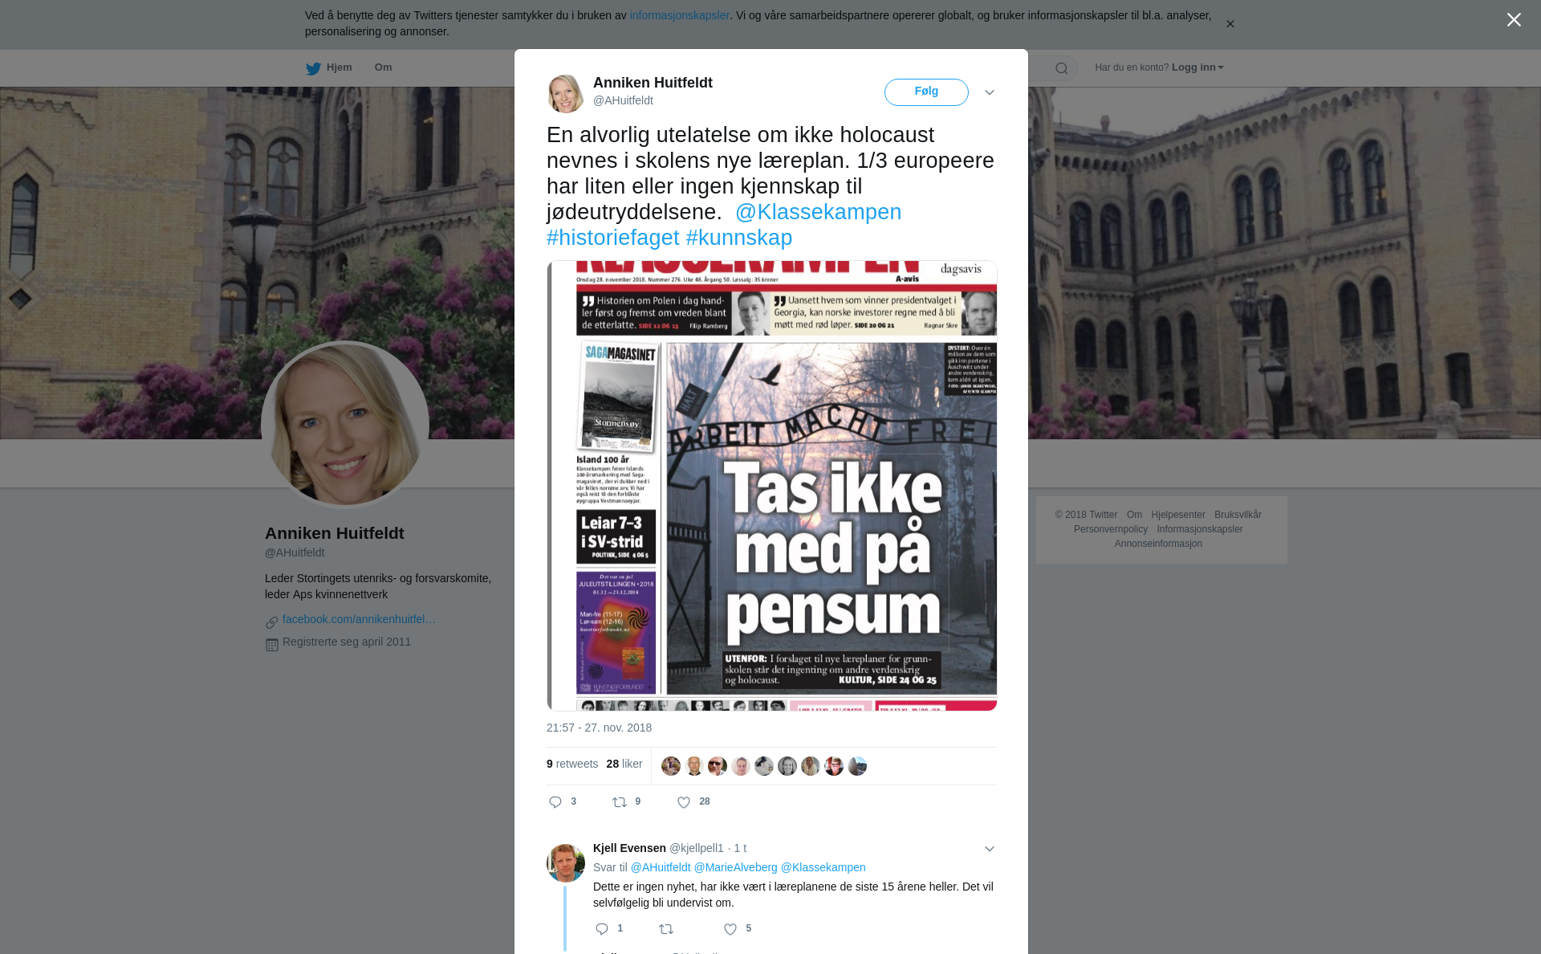
Task: Retweet Kjell Evensen's reply
Action: pyautogui.click(x=666, y=929)
